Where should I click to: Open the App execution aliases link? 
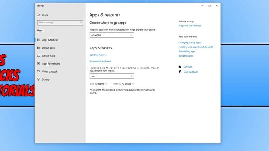coord(100,61)
